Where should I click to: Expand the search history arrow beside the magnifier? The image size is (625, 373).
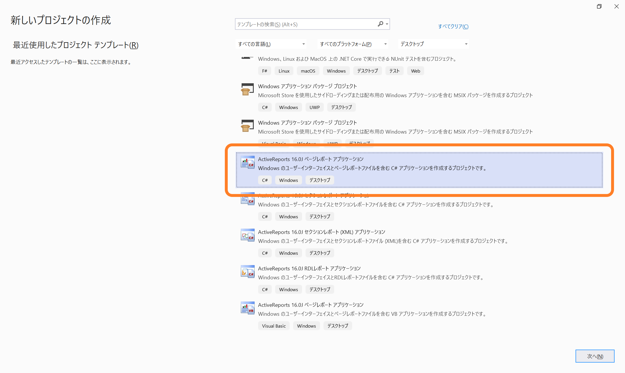[387, 24]
